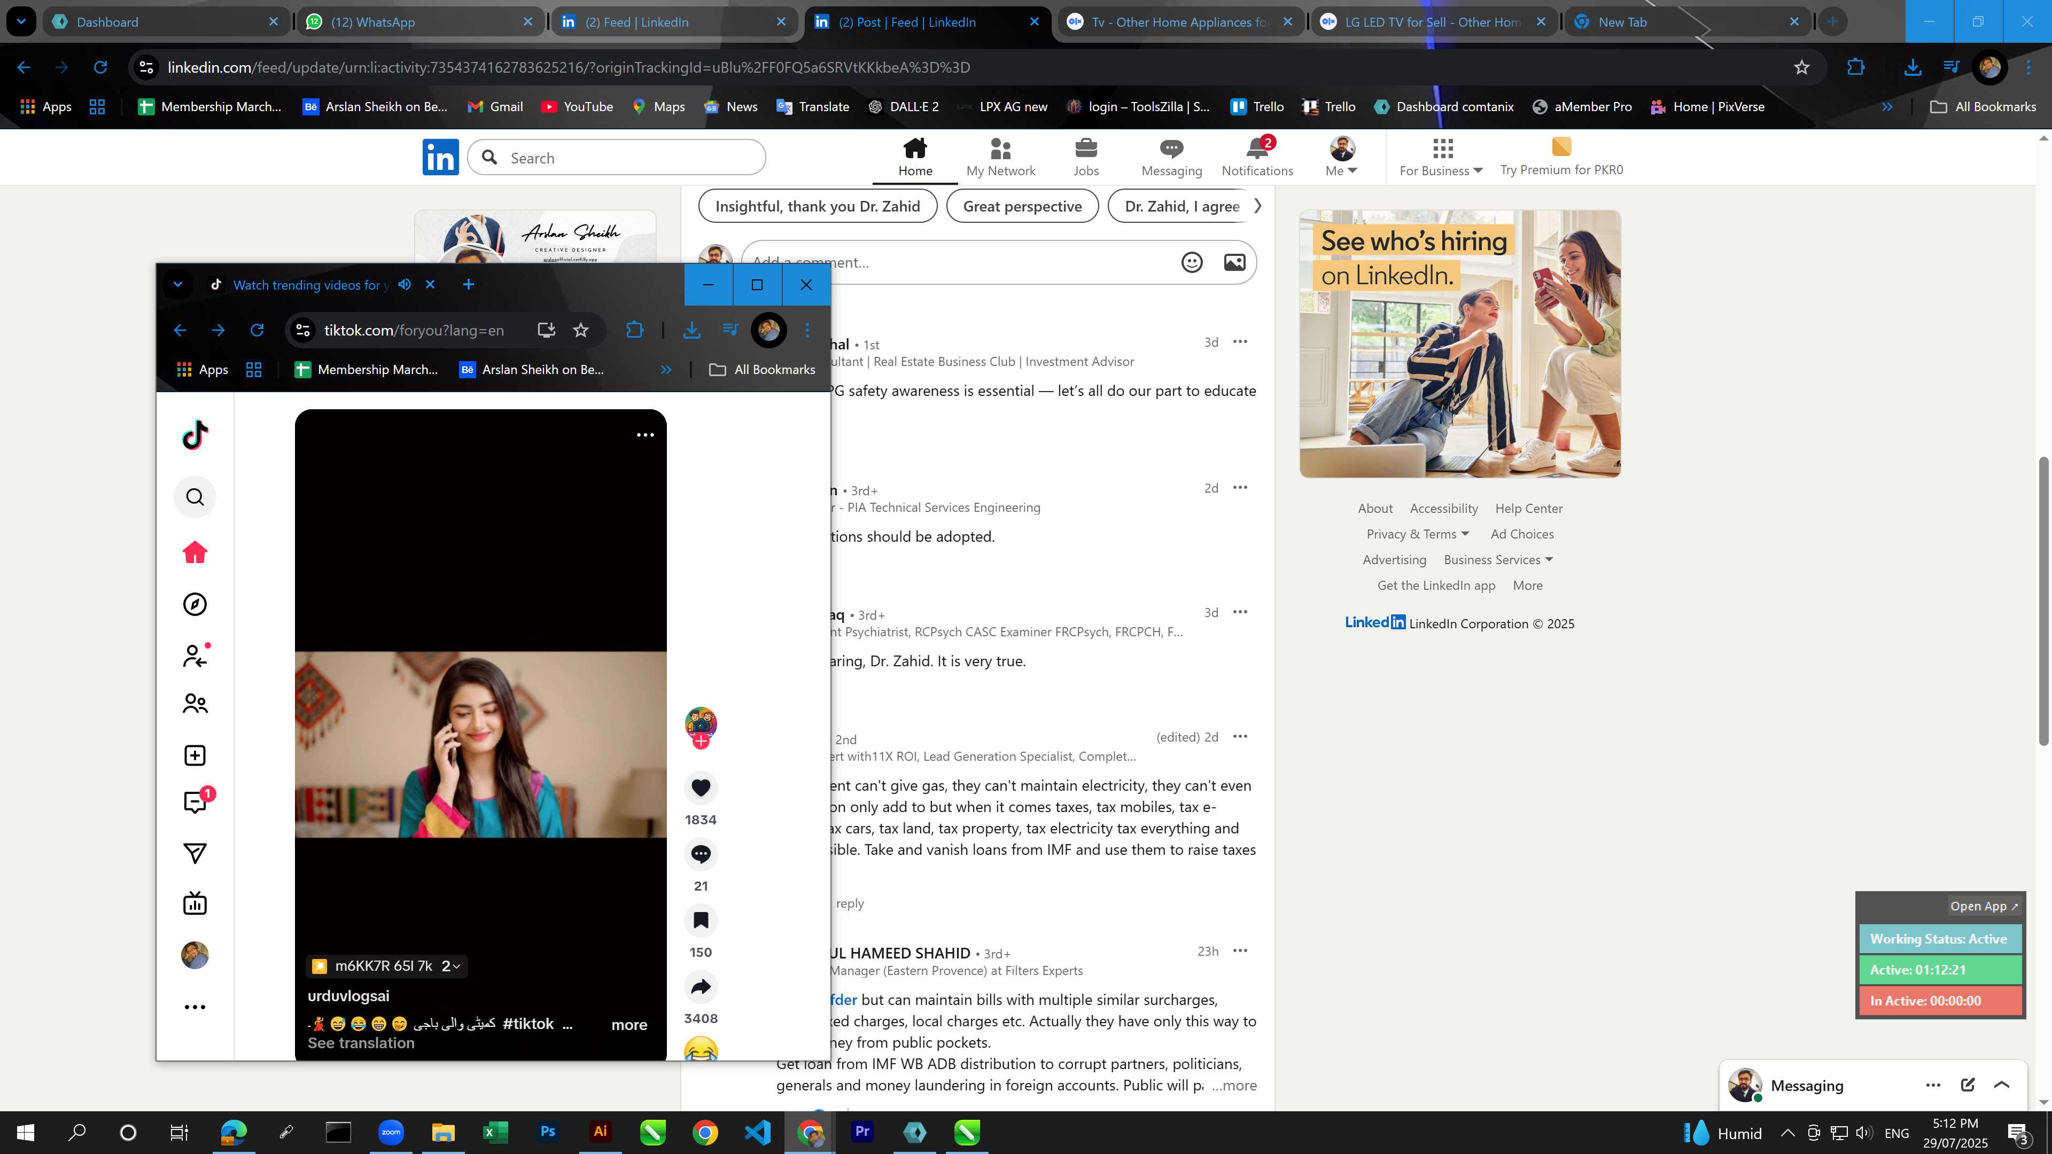The width and height of the screenshot is (2052, 1154).
Task: Show more suggested reply chips arrow
Action: coord(1258,206)
